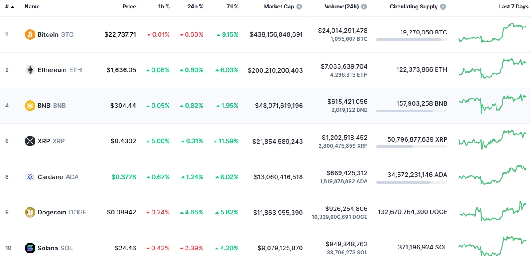Click XRP 7d change 11.59%
This screenshot has width=531, height=264.
pyautogui.click(x=226, y=142)
